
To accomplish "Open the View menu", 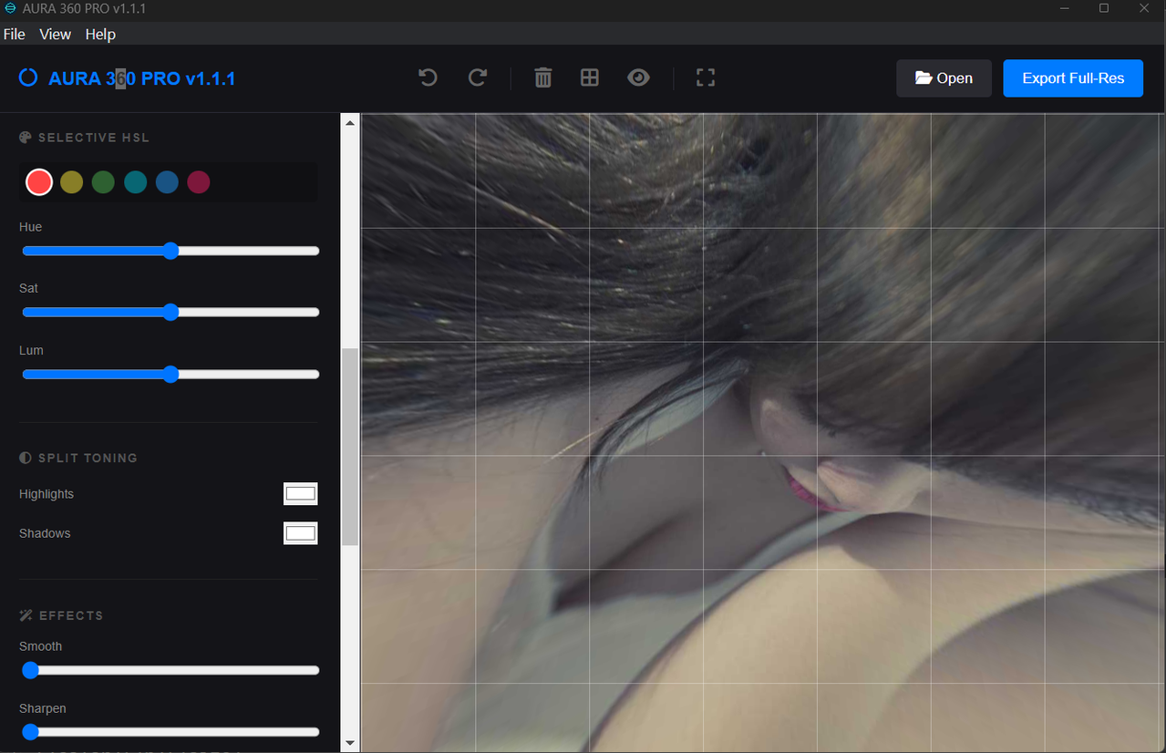I will click(55, 34).
